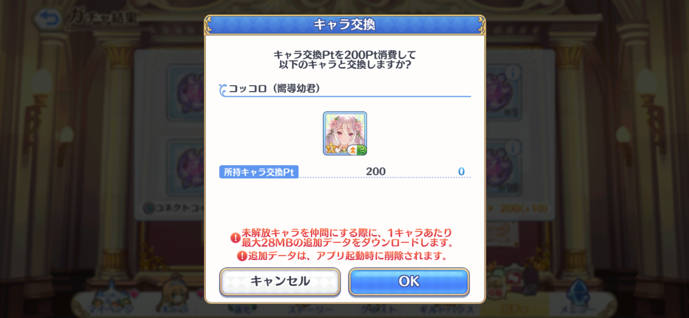Tap the red warning icon beside 追加データは text
The image size is (689, 318).
click(x=242, y=256)
